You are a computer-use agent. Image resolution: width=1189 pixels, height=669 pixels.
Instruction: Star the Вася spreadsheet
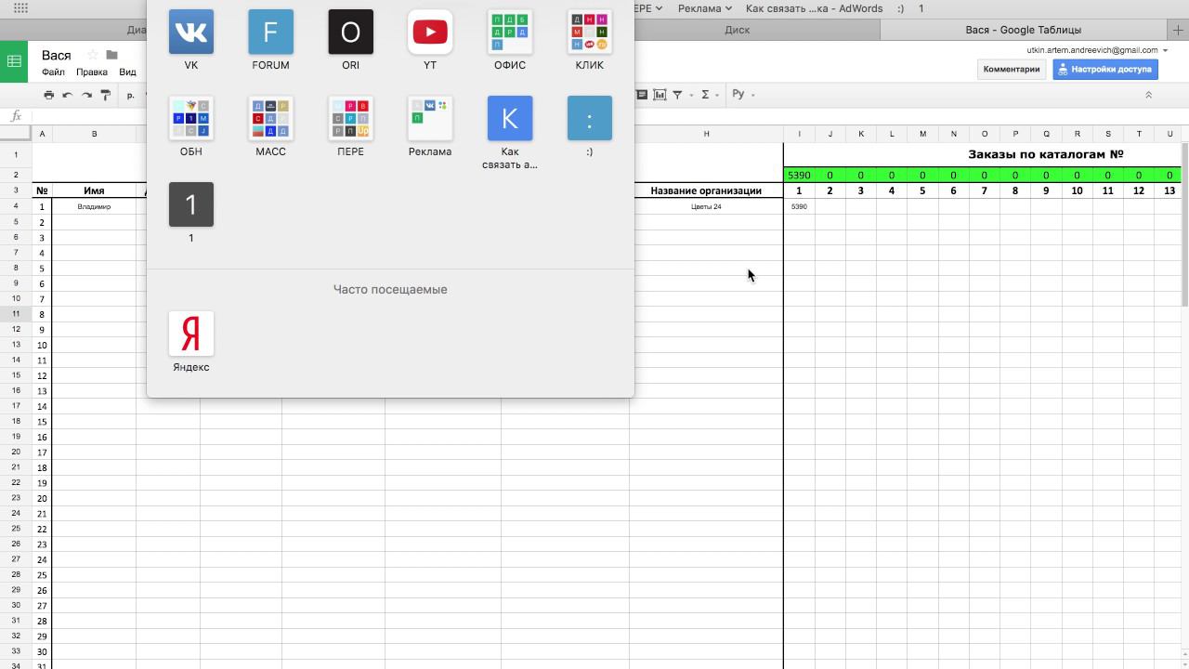[x=92, y=56]
